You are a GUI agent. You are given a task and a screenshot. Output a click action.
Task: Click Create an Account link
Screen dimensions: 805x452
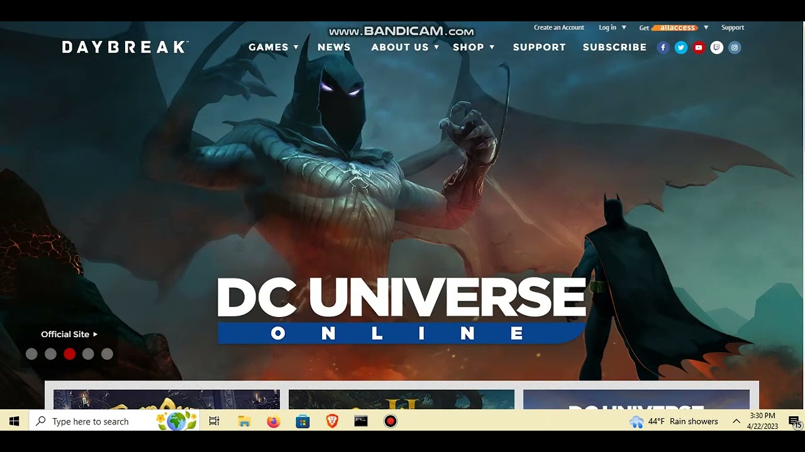(559, 28)
